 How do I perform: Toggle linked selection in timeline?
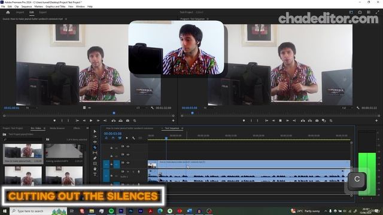120,138
